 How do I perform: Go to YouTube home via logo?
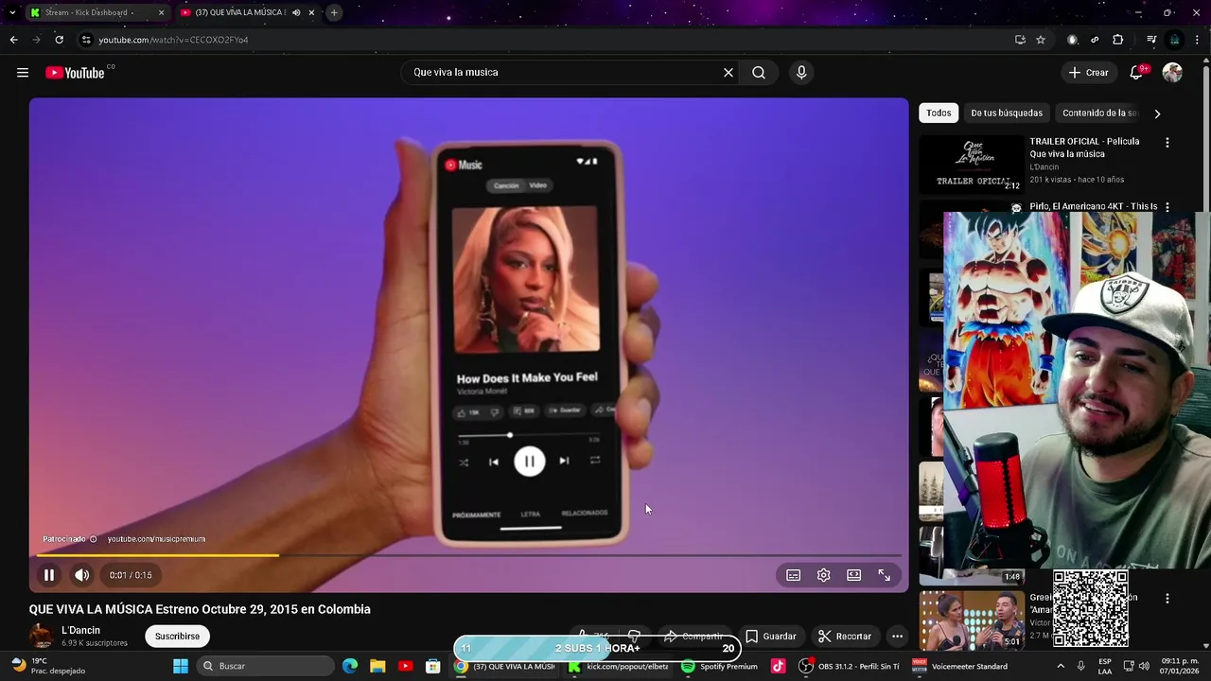pyautogui.click(x=75, y=73)
